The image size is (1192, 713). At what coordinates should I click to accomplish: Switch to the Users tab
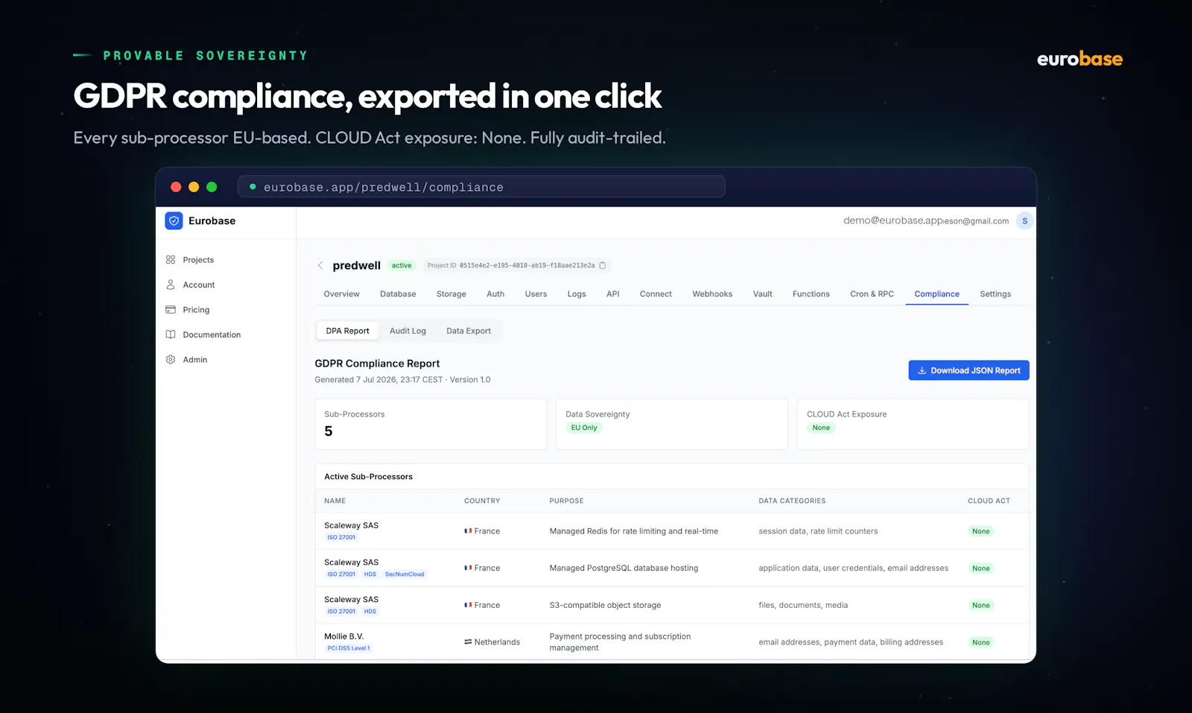click(536, 294)
